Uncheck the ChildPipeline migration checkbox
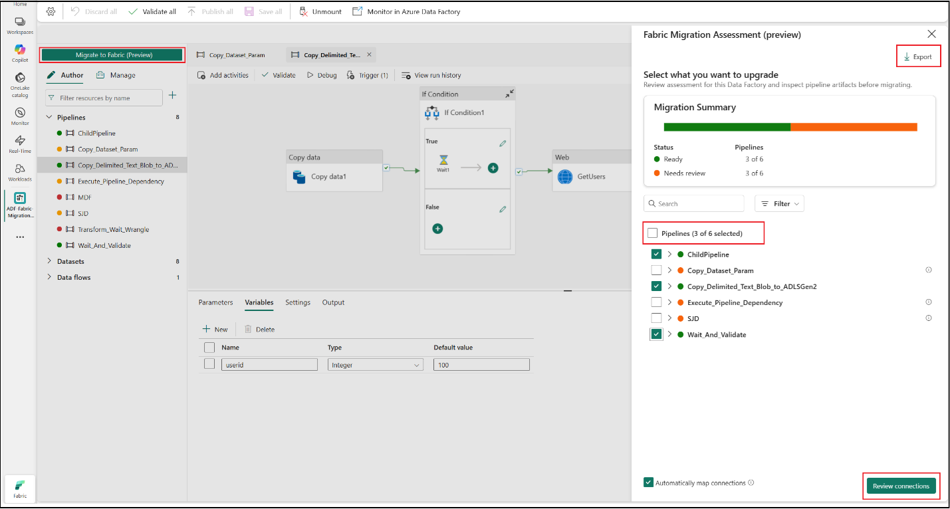The width and height of the screenshot is (950, 509). tap(656, 254)
